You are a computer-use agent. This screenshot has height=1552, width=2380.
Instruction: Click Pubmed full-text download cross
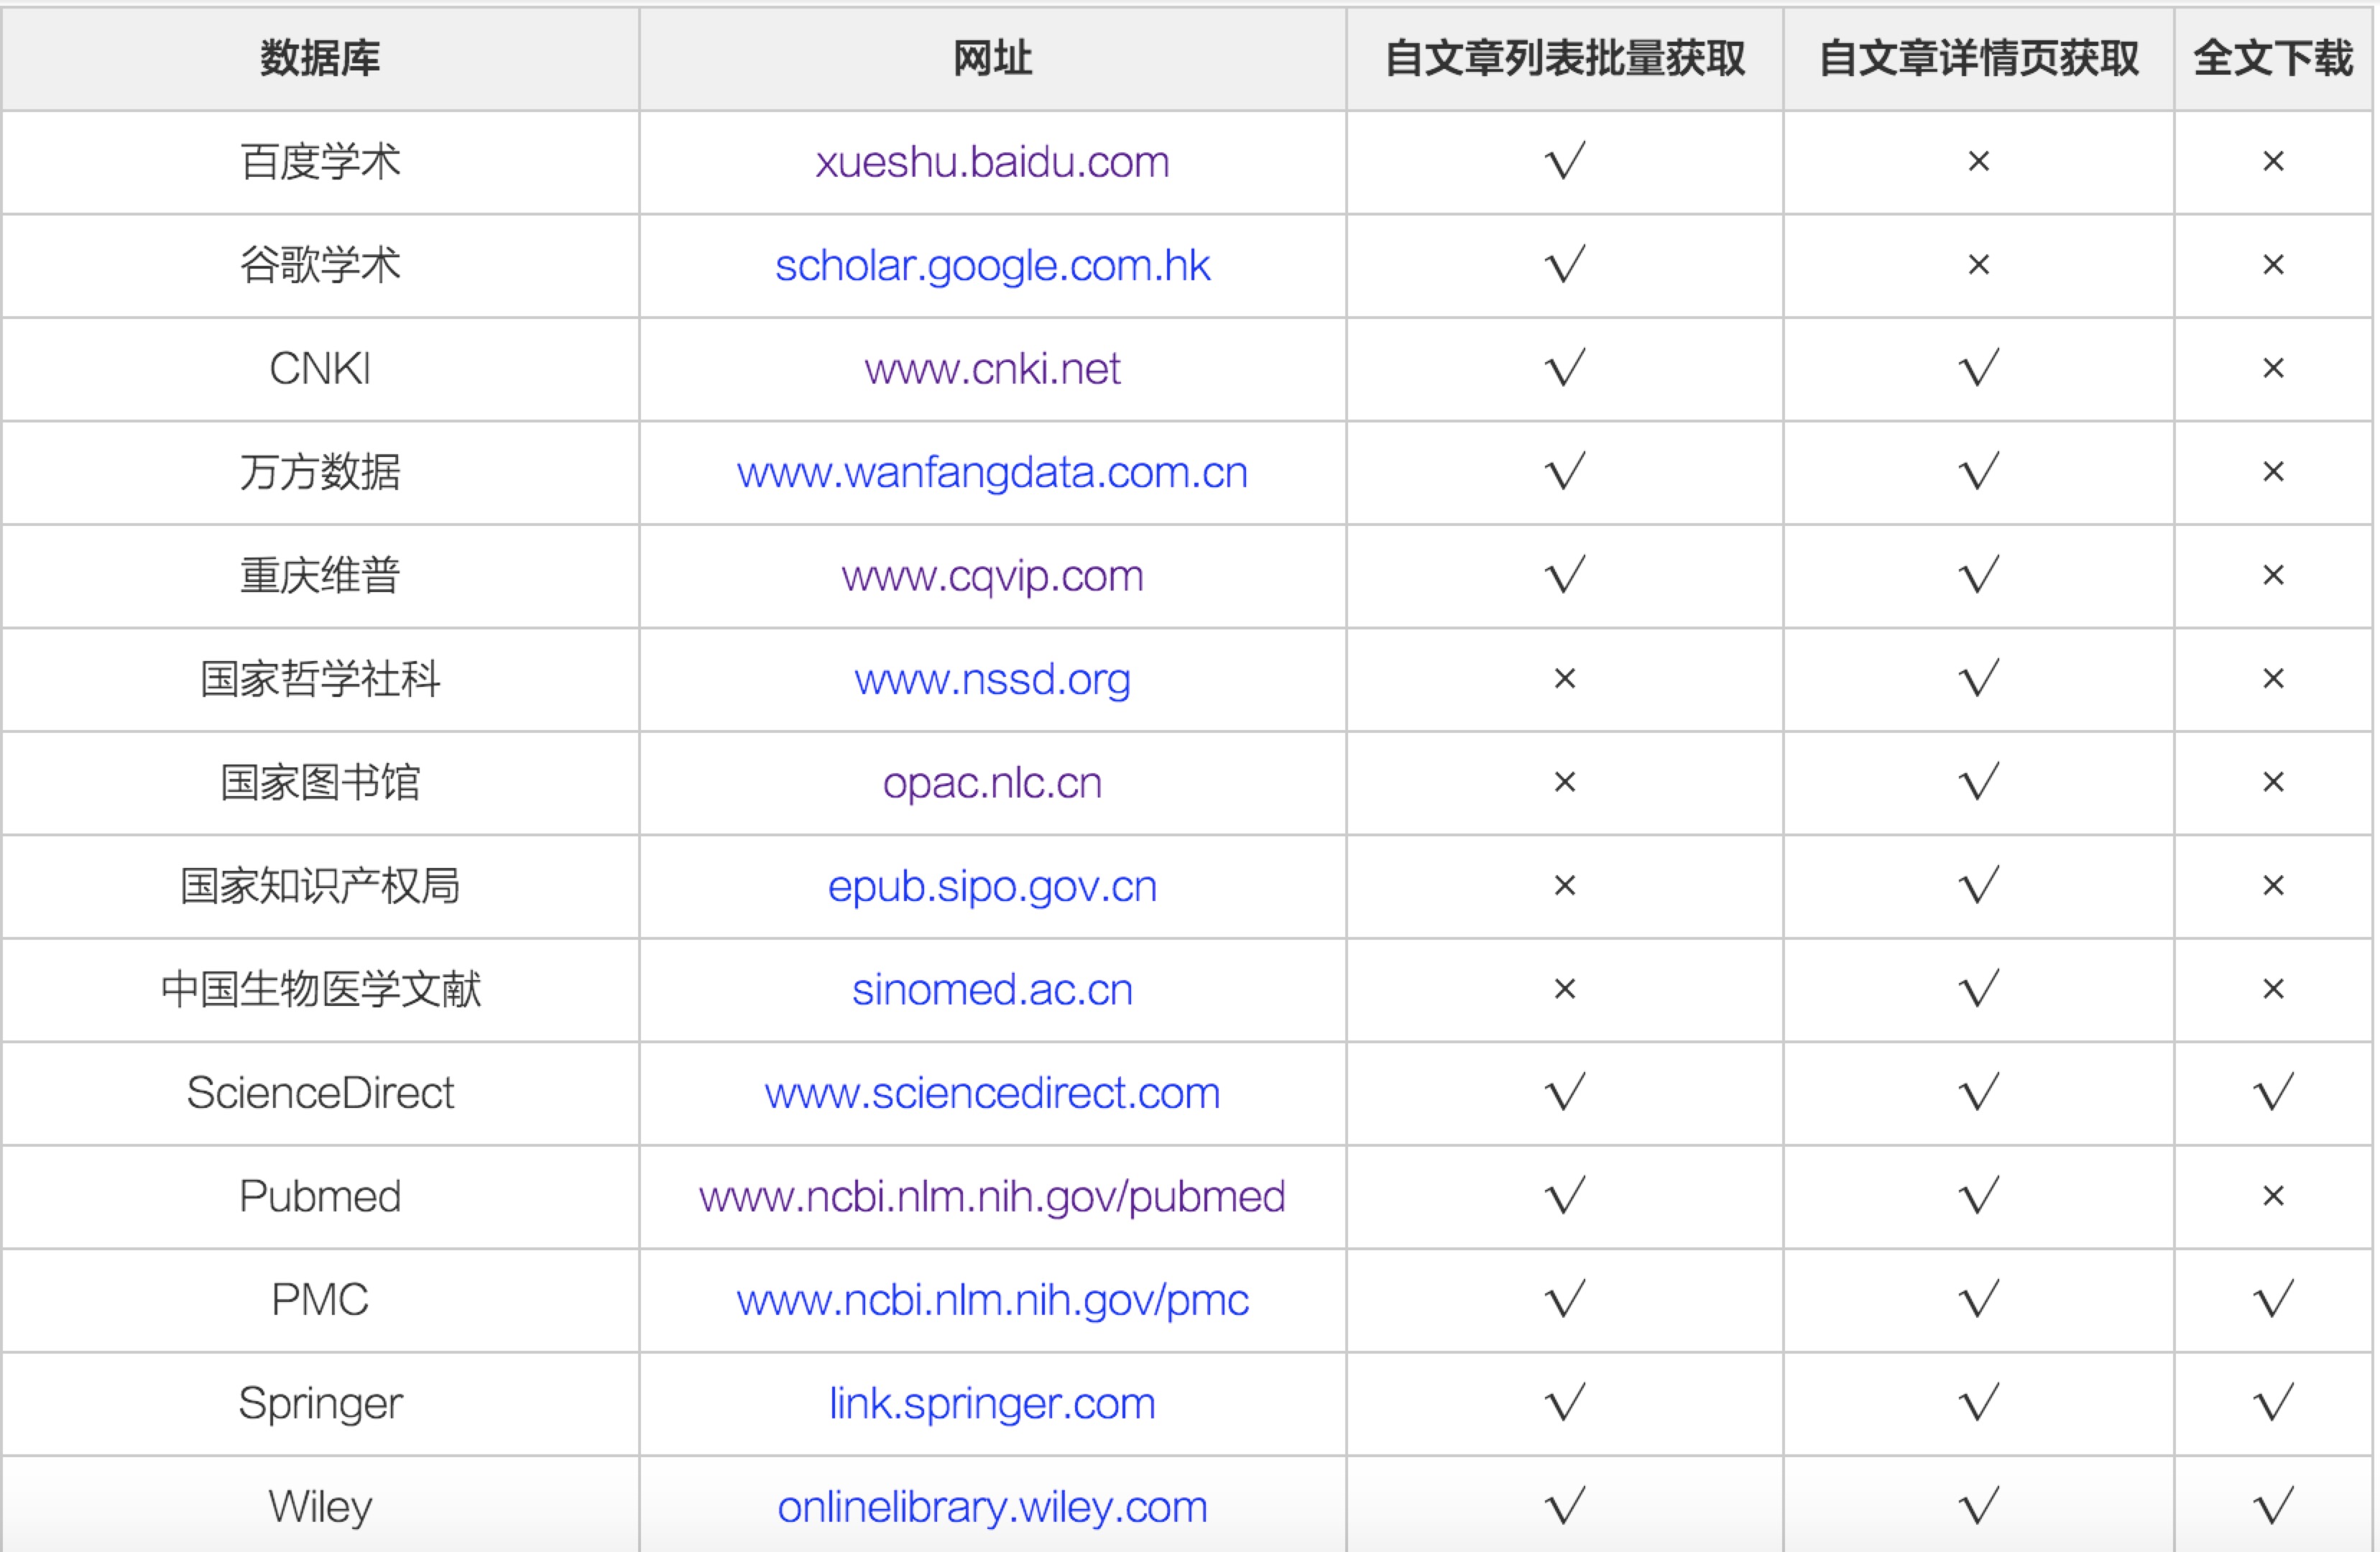coord(2273,1197)
